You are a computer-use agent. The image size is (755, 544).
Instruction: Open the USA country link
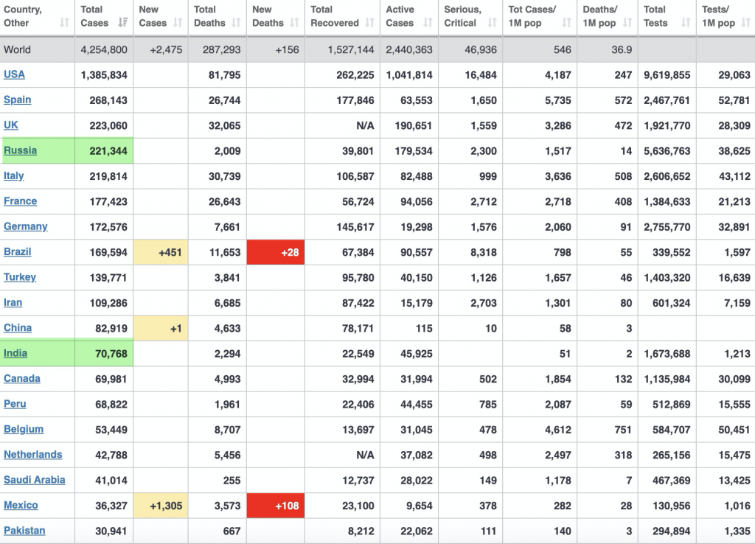pos(14,74)
